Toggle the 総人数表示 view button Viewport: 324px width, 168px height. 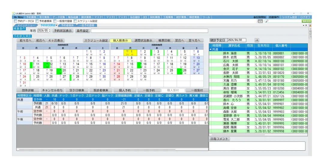tap(121, 41)
